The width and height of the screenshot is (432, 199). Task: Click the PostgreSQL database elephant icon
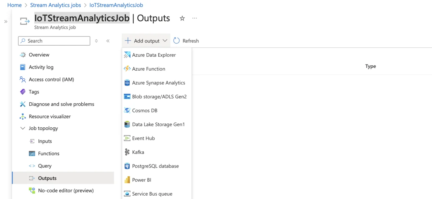(x=127, y=166)
